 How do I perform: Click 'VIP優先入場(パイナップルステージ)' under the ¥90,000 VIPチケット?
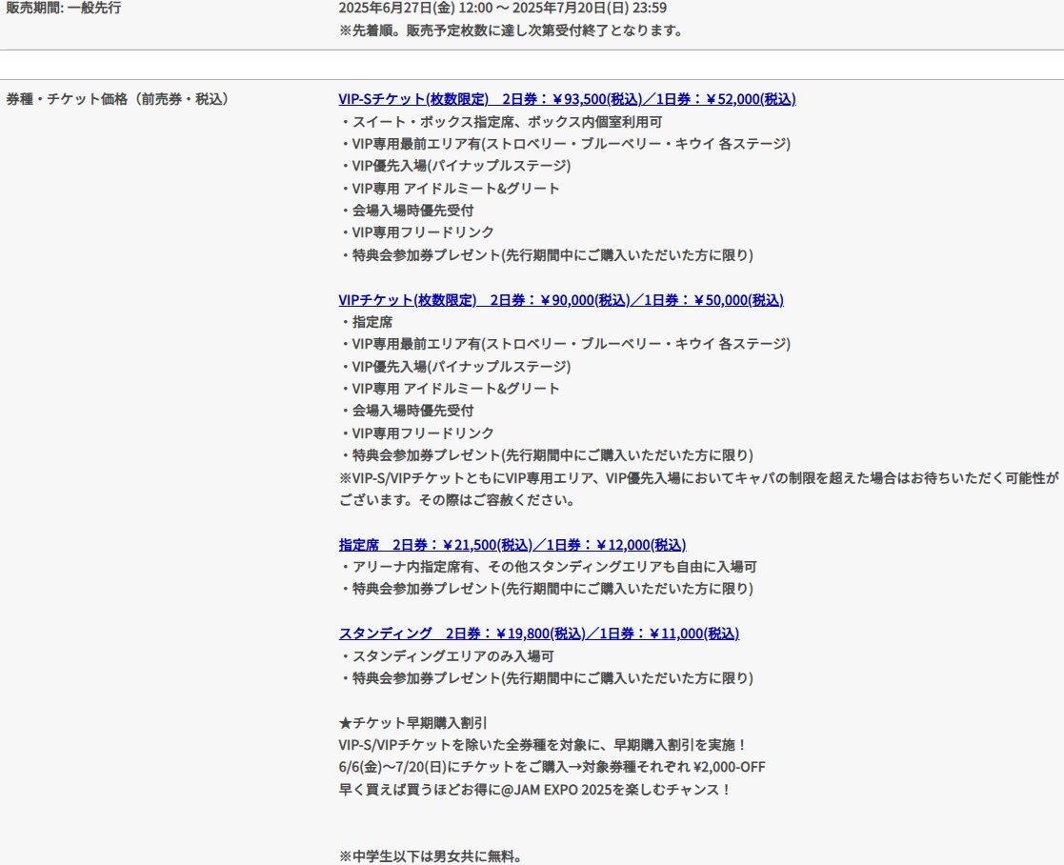[x=454, y=367]
